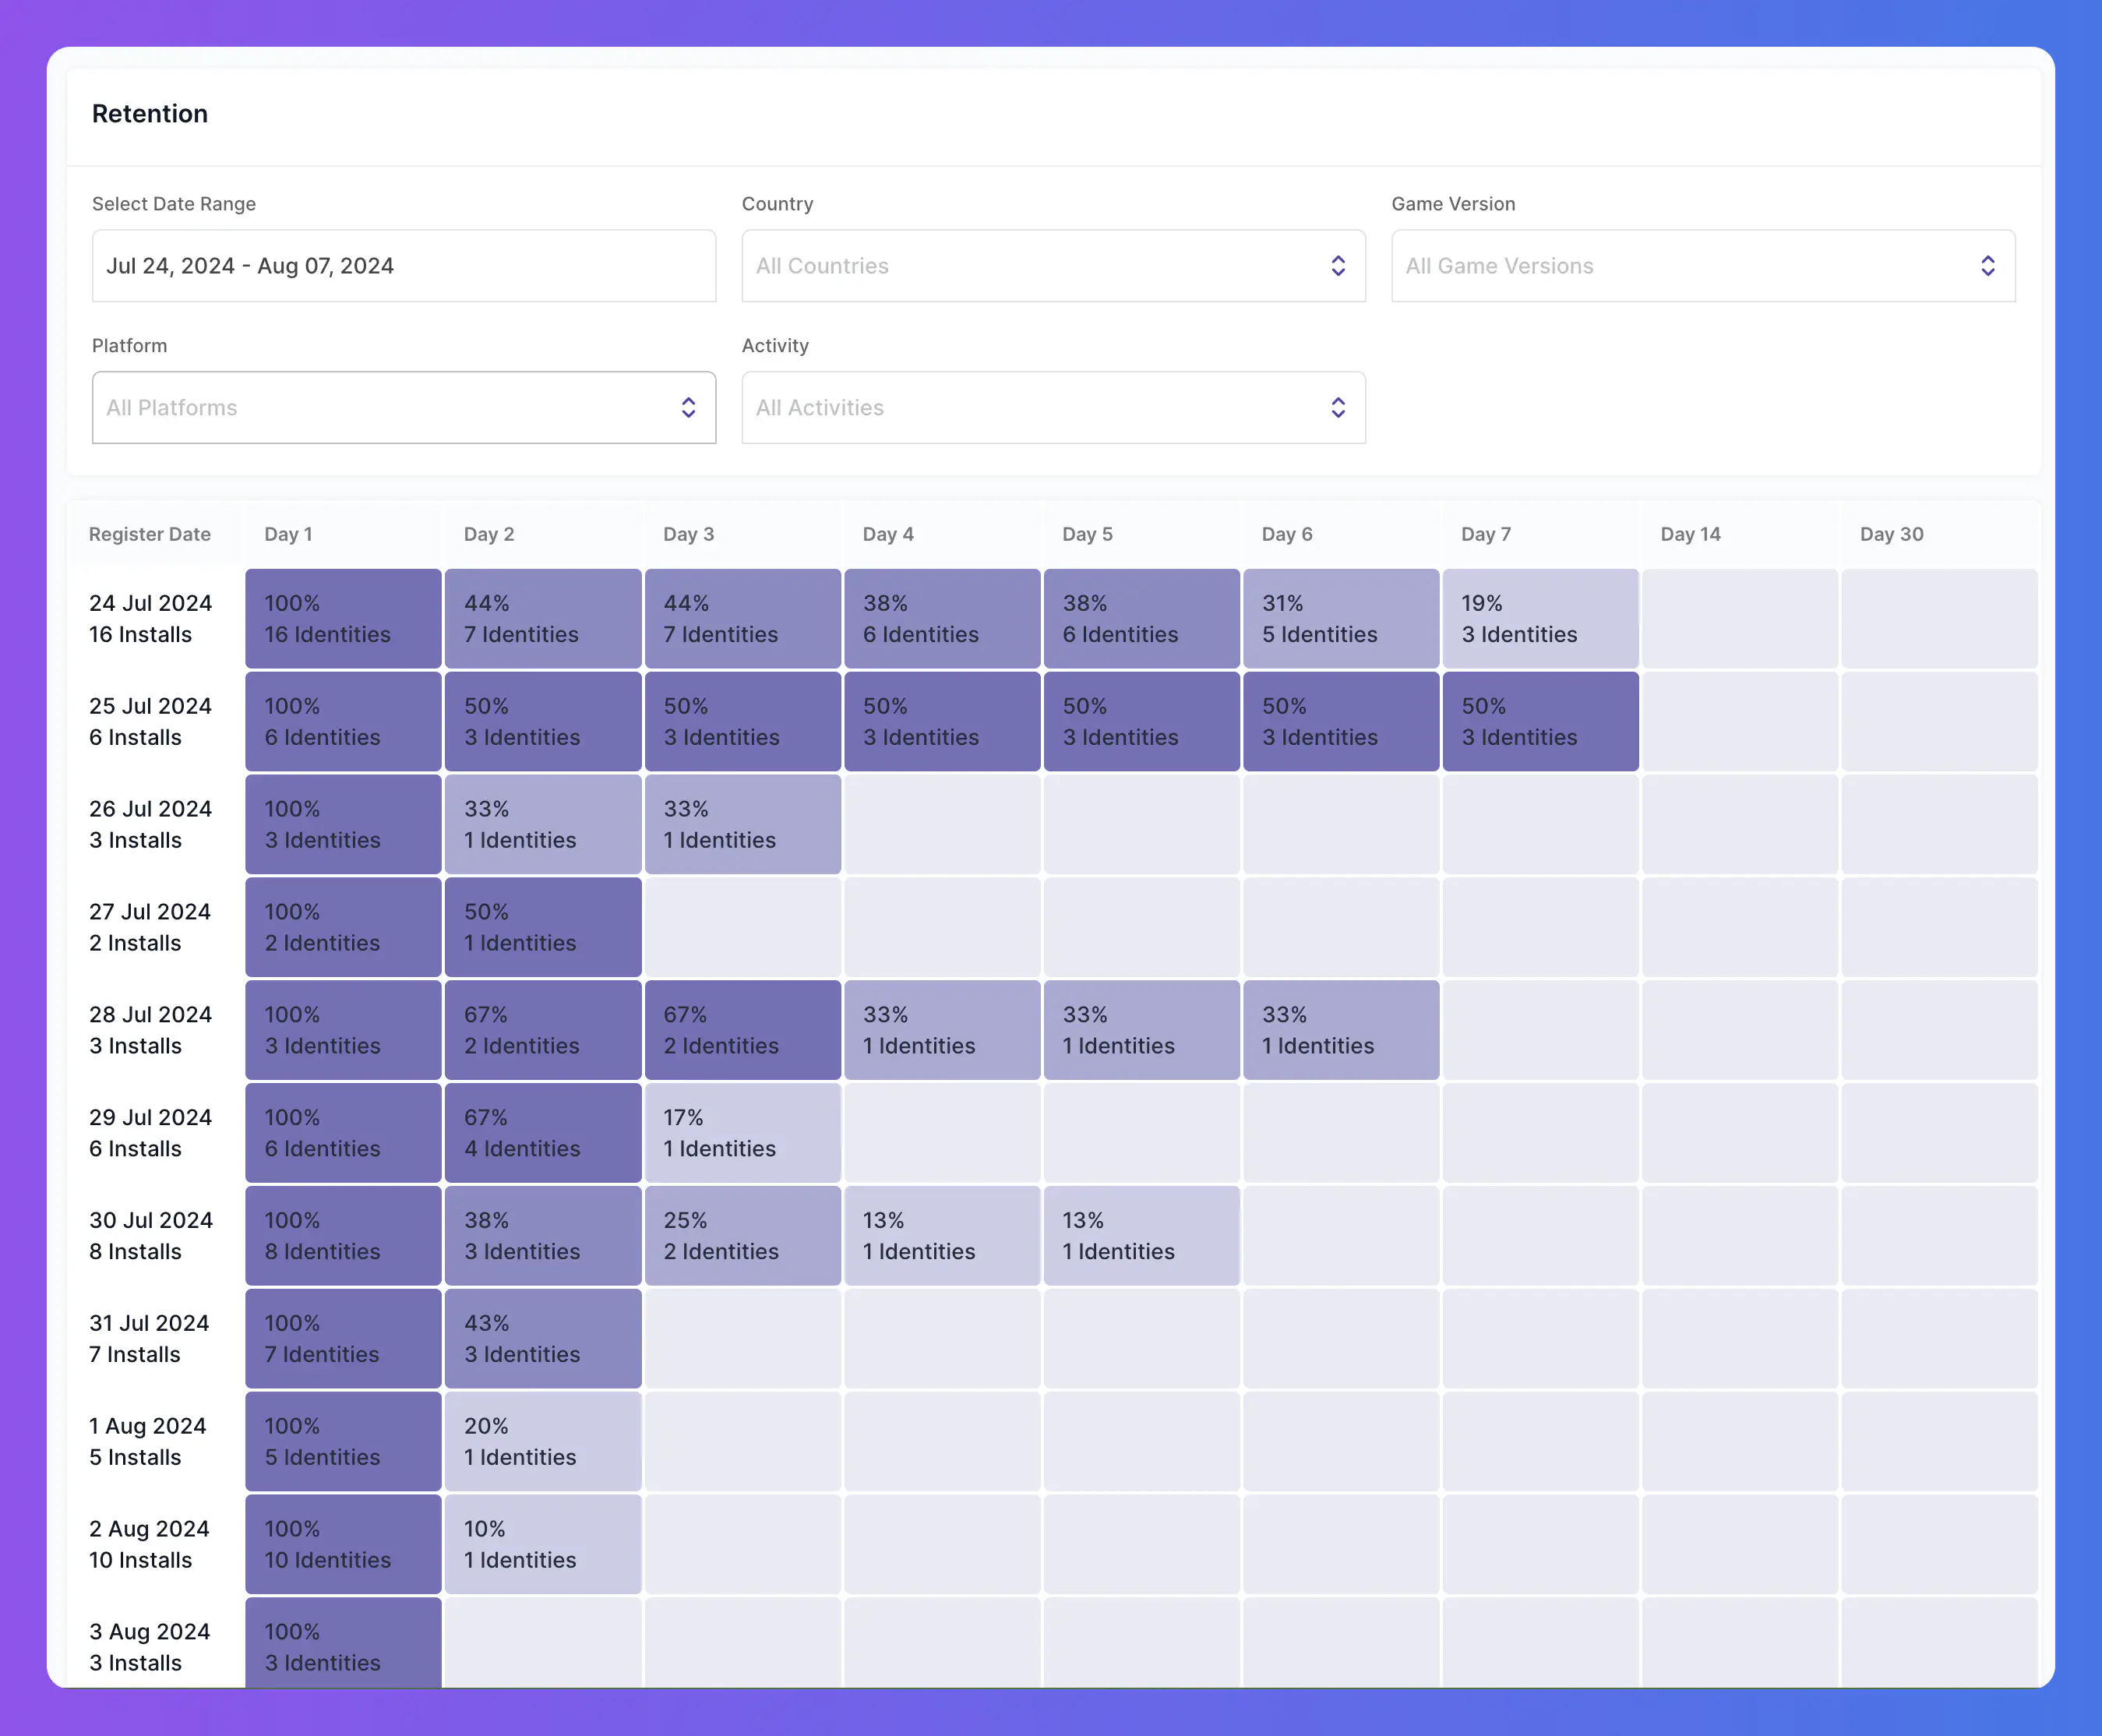Click the Day 1 column header
The image size is (2102, 1736).
click(x=288, y=534)
